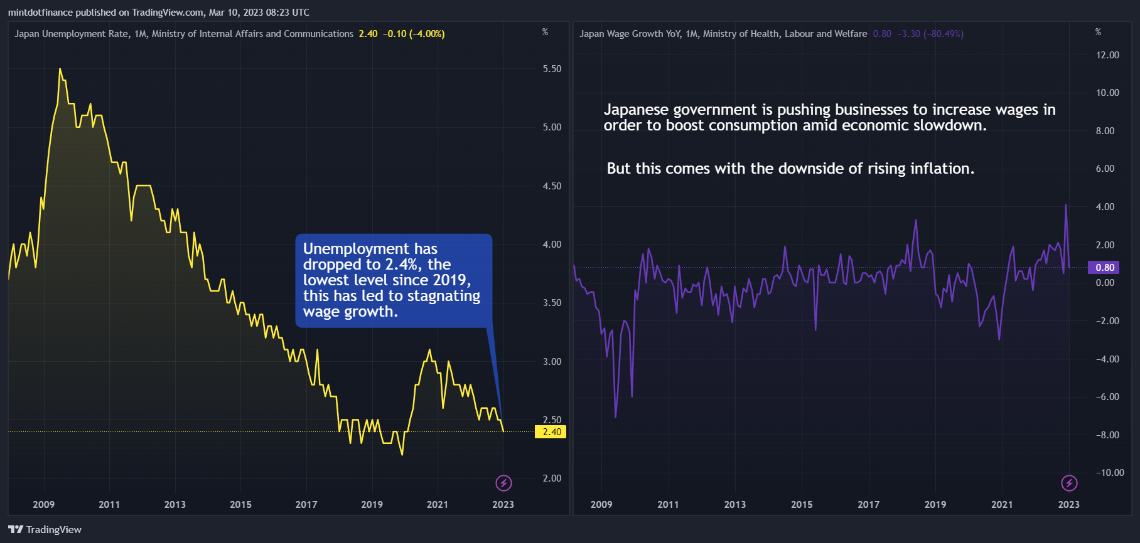Click 'But this comes with the downside' text
This screenshot has height=543, width=1140.
coord(790,169)
